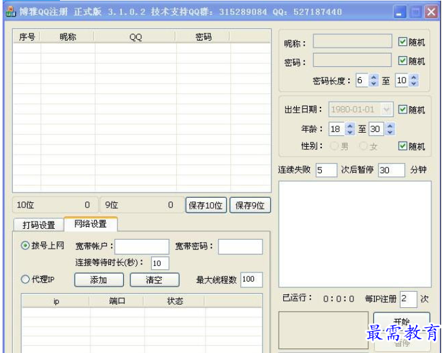
Task: Select the 男 gender radio button
Action: 334,146
